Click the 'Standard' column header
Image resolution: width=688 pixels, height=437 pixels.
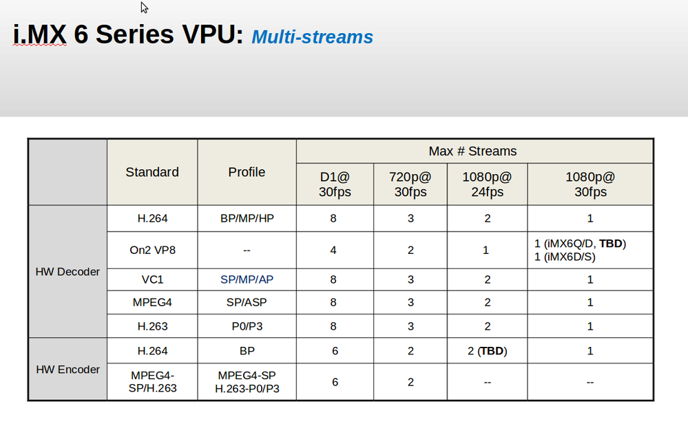pos(152,172)
